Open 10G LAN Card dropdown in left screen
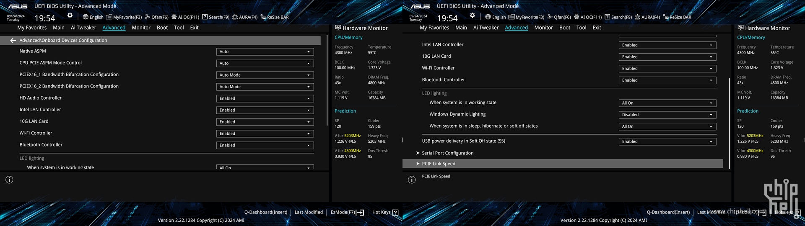This screenshot has width=805, height=226. coord(265,122)
